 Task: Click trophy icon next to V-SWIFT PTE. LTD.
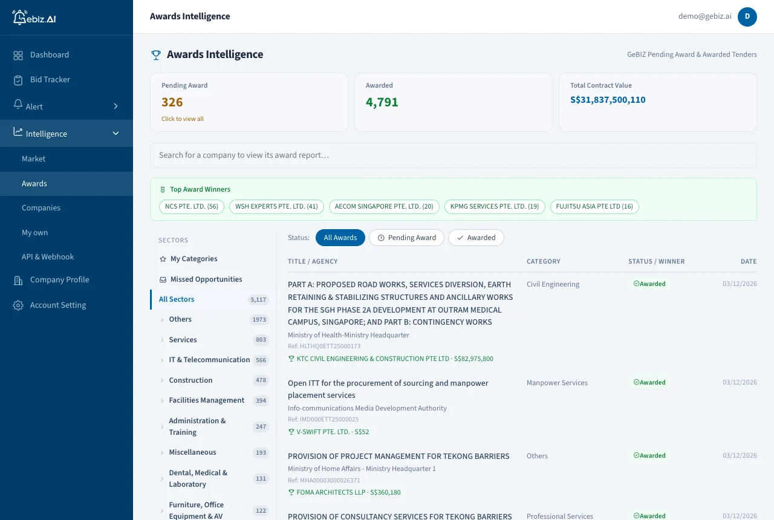(x=291, y=432)
